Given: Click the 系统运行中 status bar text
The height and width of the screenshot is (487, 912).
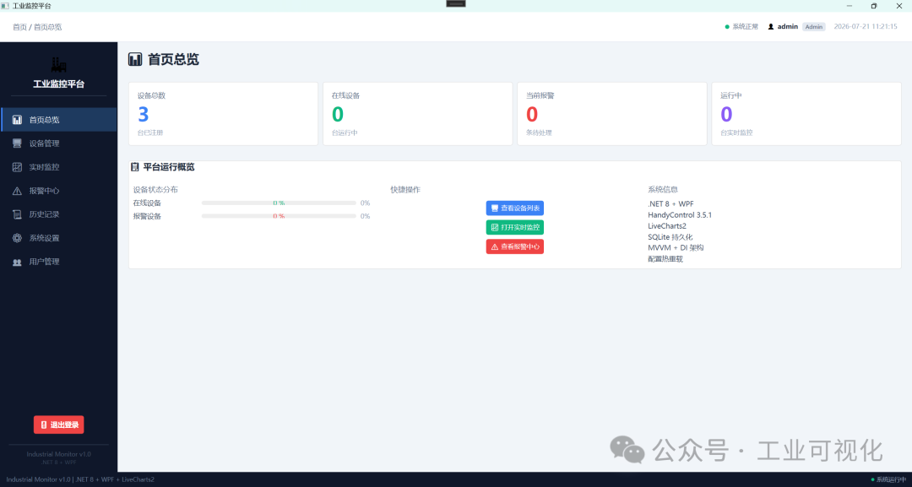Looking at the screenshot, I should 891,479.
